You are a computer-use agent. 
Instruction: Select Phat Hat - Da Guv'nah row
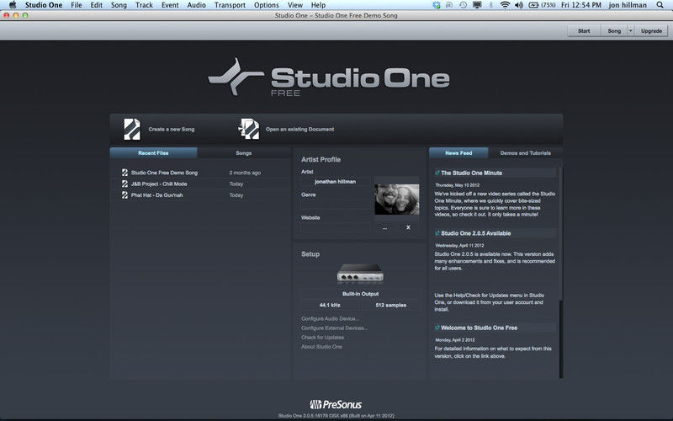click(x=200, y=195)
